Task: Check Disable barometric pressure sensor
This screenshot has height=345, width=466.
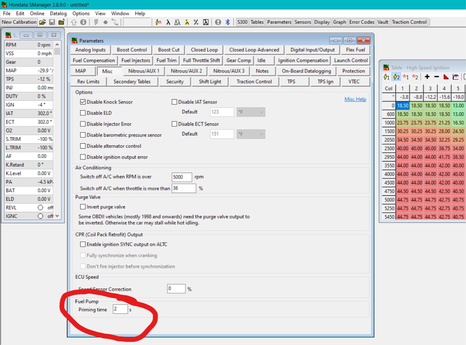Action: (83, 135)
